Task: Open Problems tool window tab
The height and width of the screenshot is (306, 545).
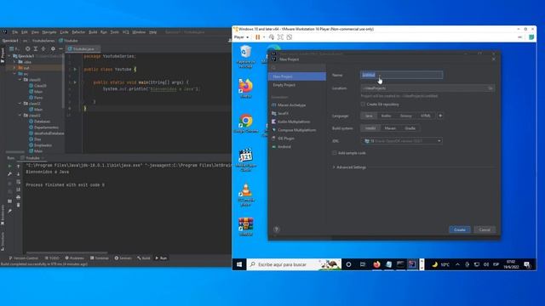Action: pos(75,258)
